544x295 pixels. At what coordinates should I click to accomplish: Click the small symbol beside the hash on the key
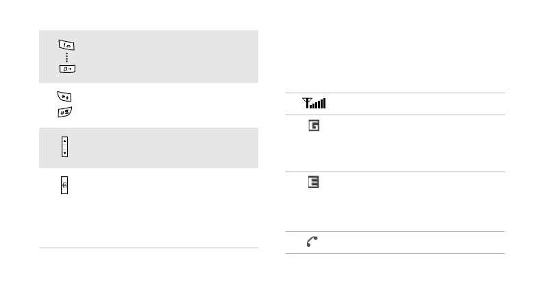coord(67,111)
